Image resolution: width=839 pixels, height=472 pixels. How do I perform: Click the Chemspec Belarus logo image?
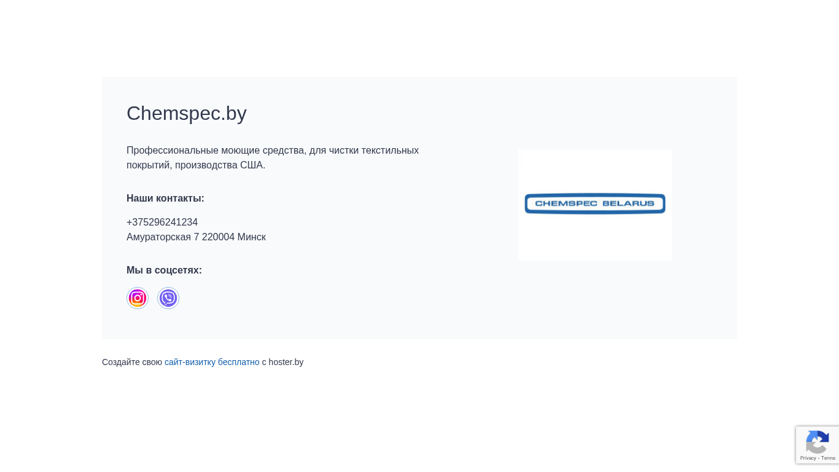595,204
